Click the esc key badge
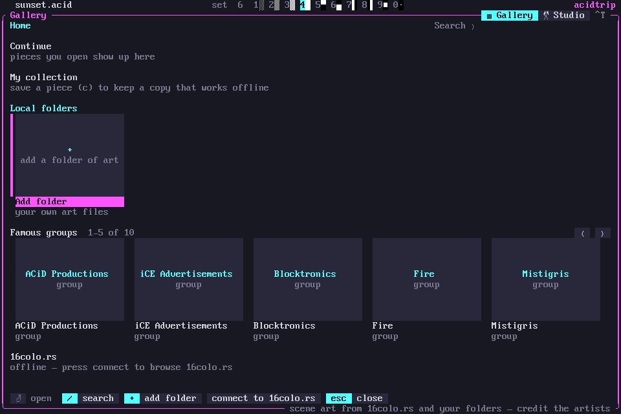 click(338, 398)
